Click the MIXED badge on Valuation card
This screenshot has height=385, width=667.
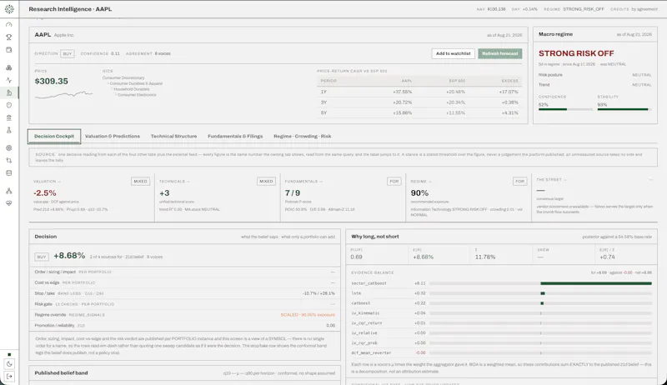pos(140,182)
